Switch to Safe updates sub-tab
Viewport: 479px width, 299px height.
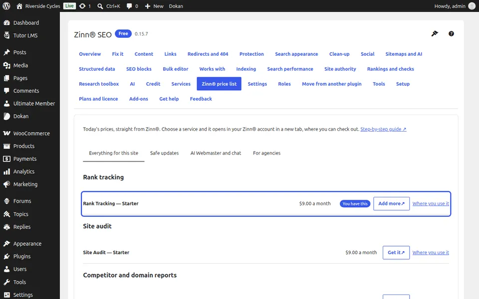pos(164,153)
